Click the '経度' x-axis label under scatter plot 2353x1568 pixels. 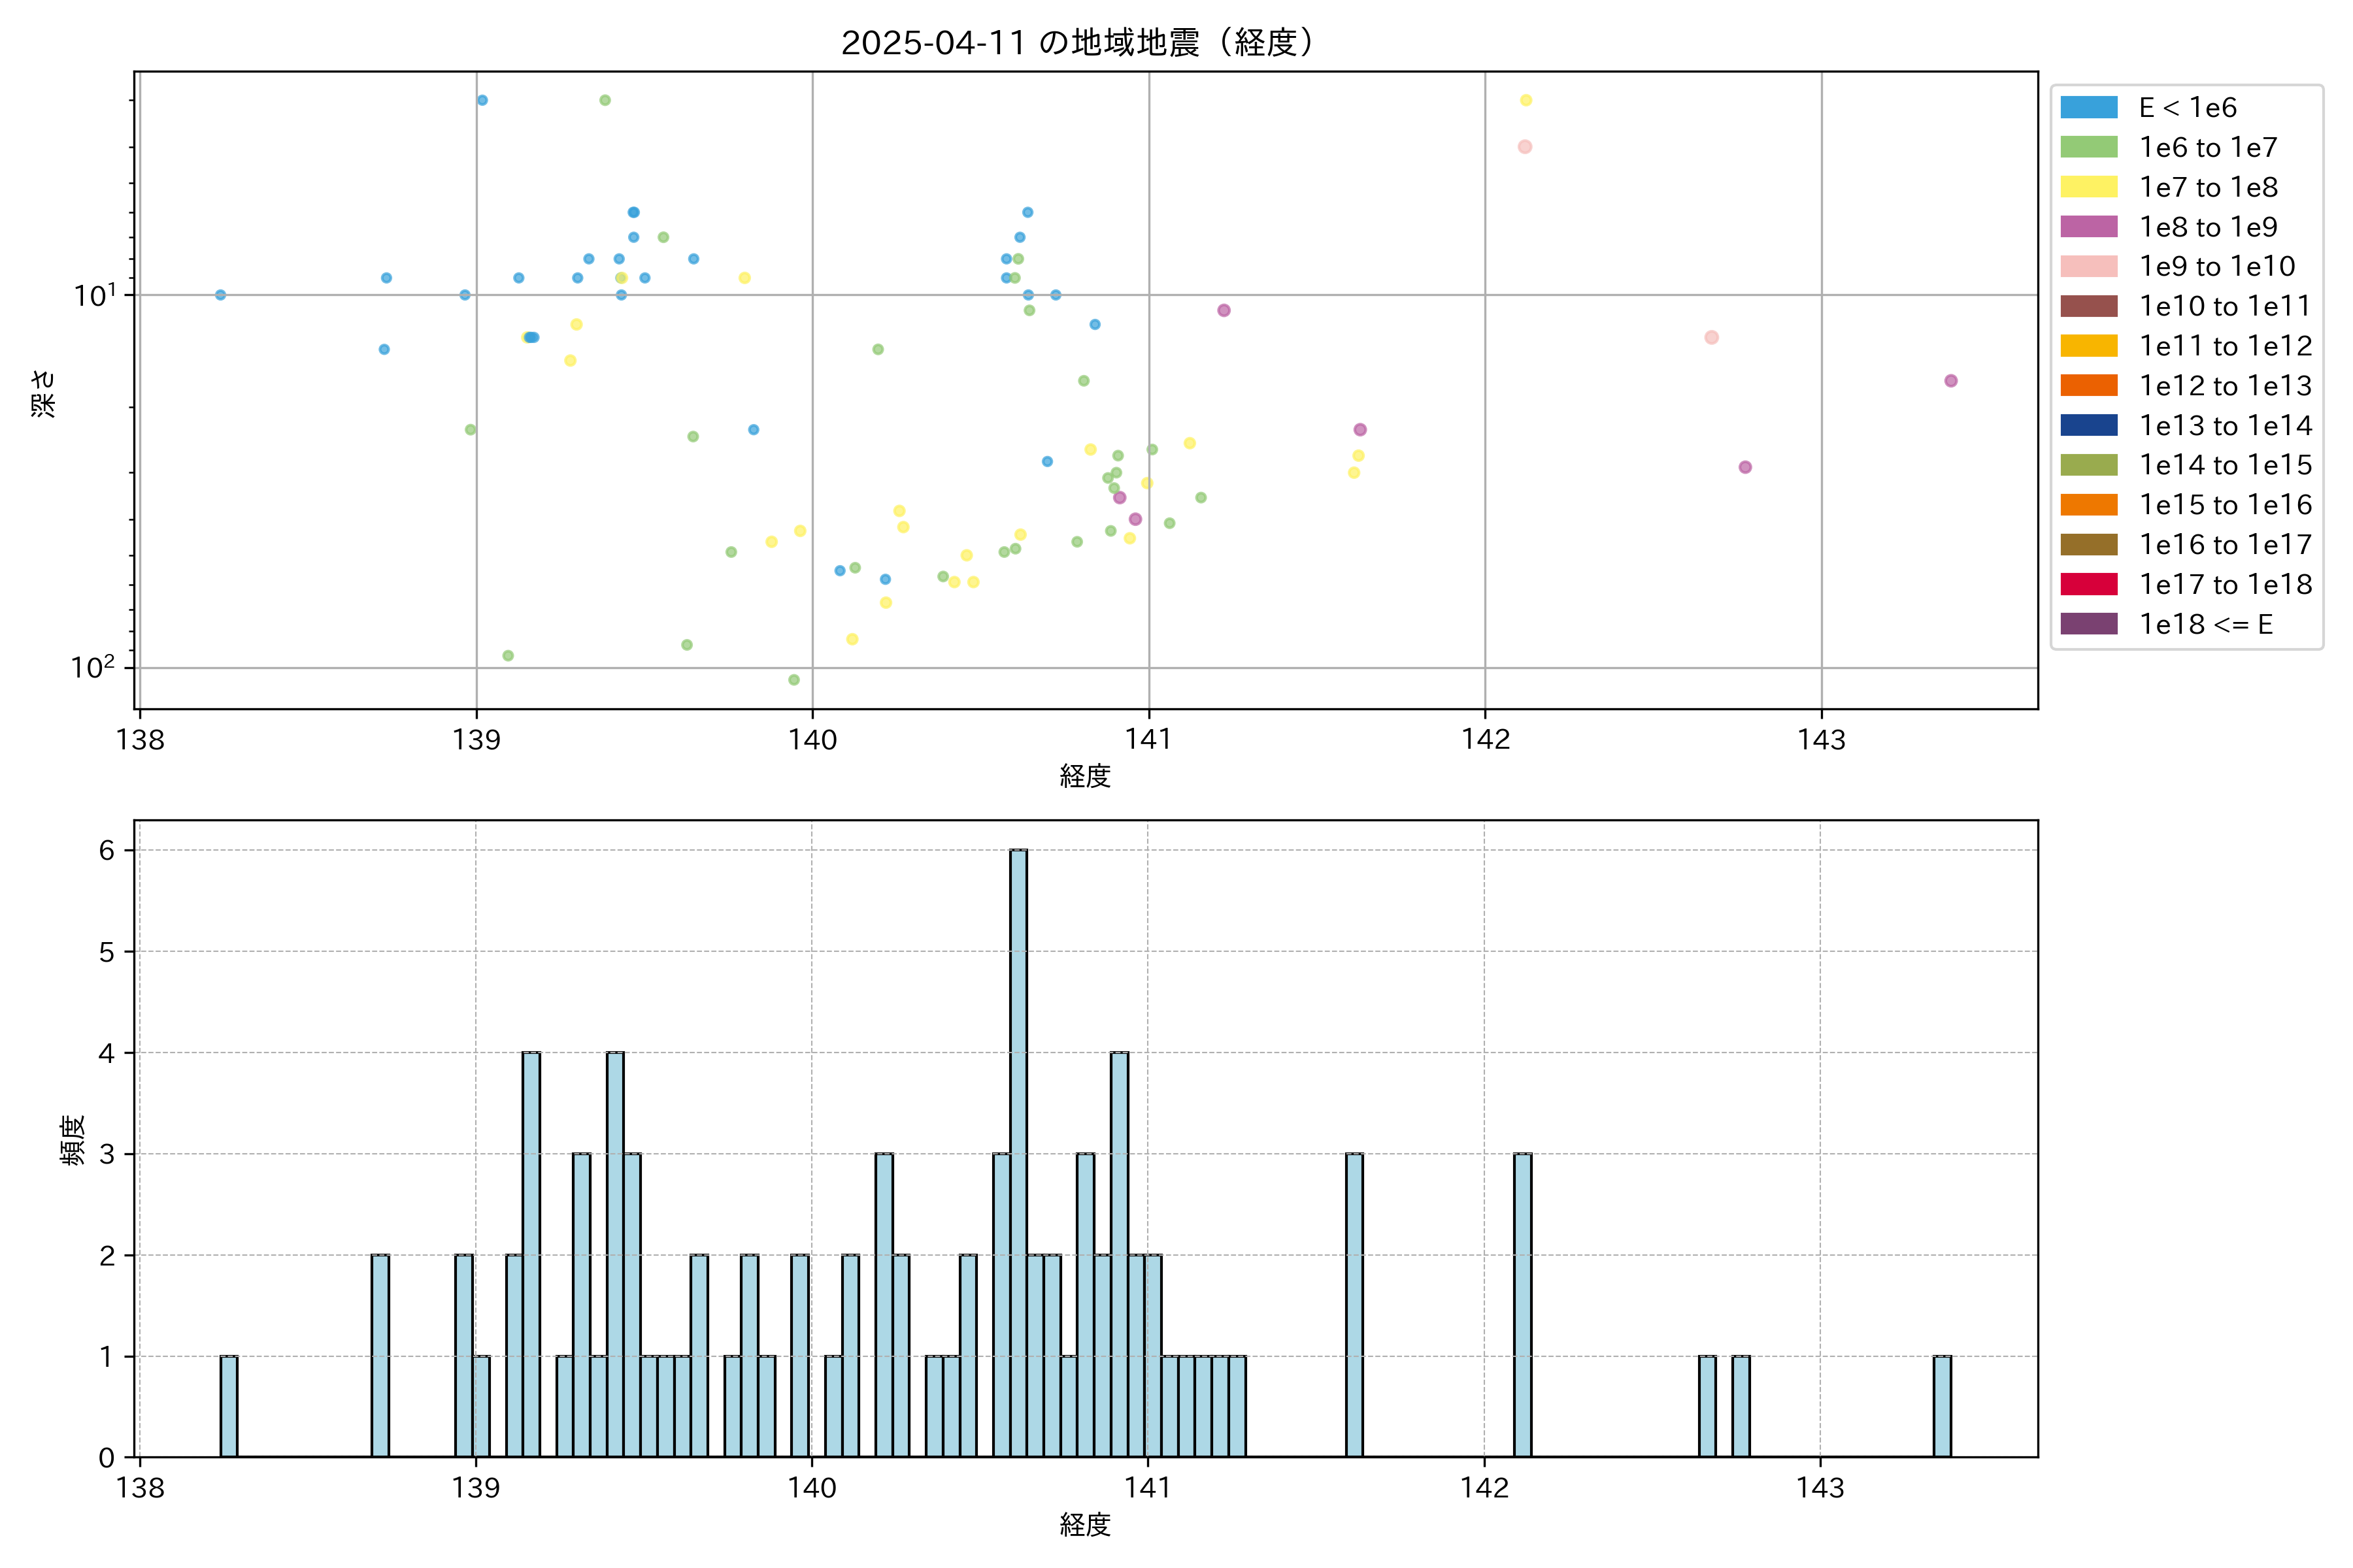click(x=1086, y=775)
